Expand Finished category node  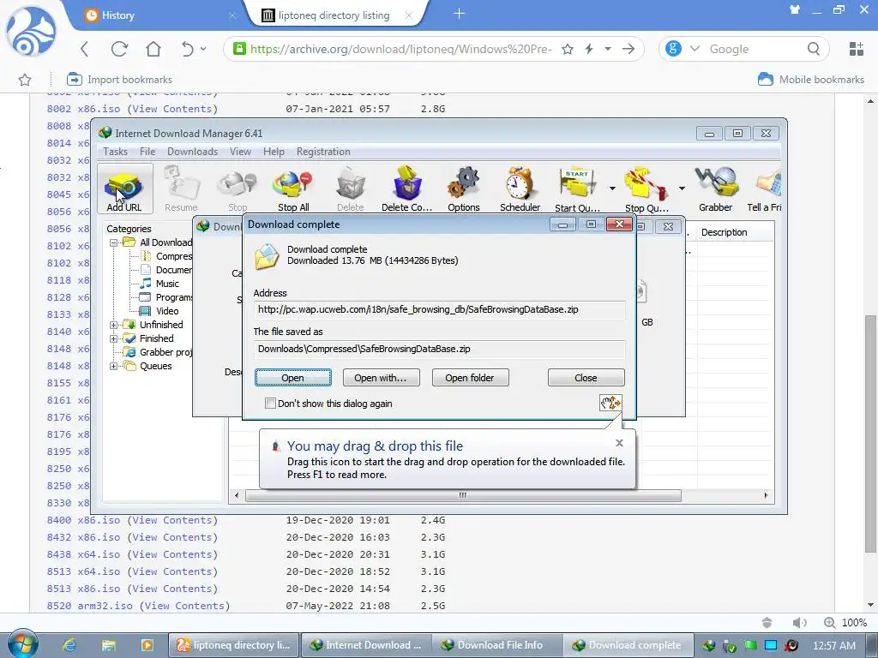(x=114, y=338)
